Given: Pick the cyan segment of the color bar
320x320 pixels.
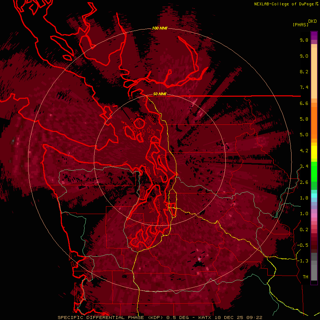Looking at the screenshot, I should click(x=314, y=195).
